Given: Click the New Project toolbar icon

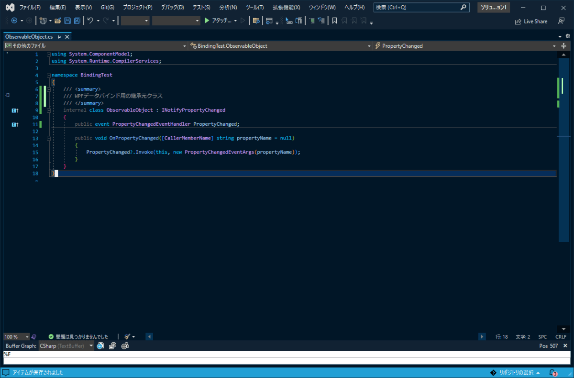Looking at the screenshot, I should pyautogui.click(x=43, y=21).
